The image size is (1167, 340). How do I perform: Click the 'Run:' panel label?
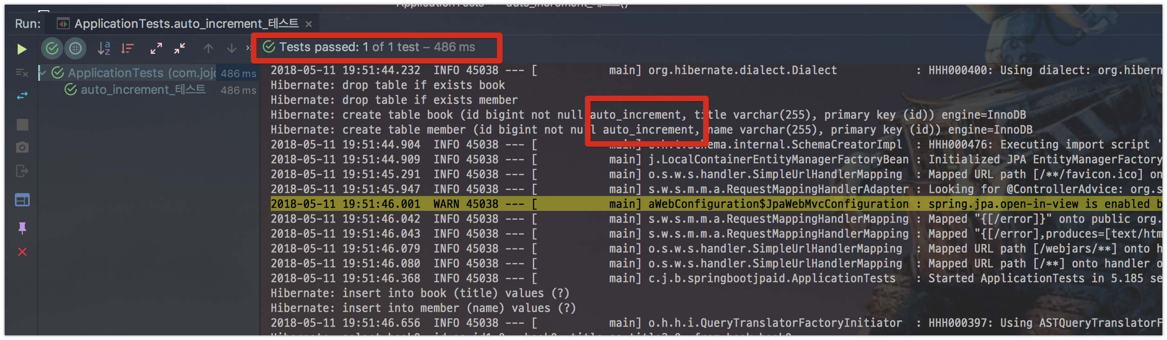point(28,24)
